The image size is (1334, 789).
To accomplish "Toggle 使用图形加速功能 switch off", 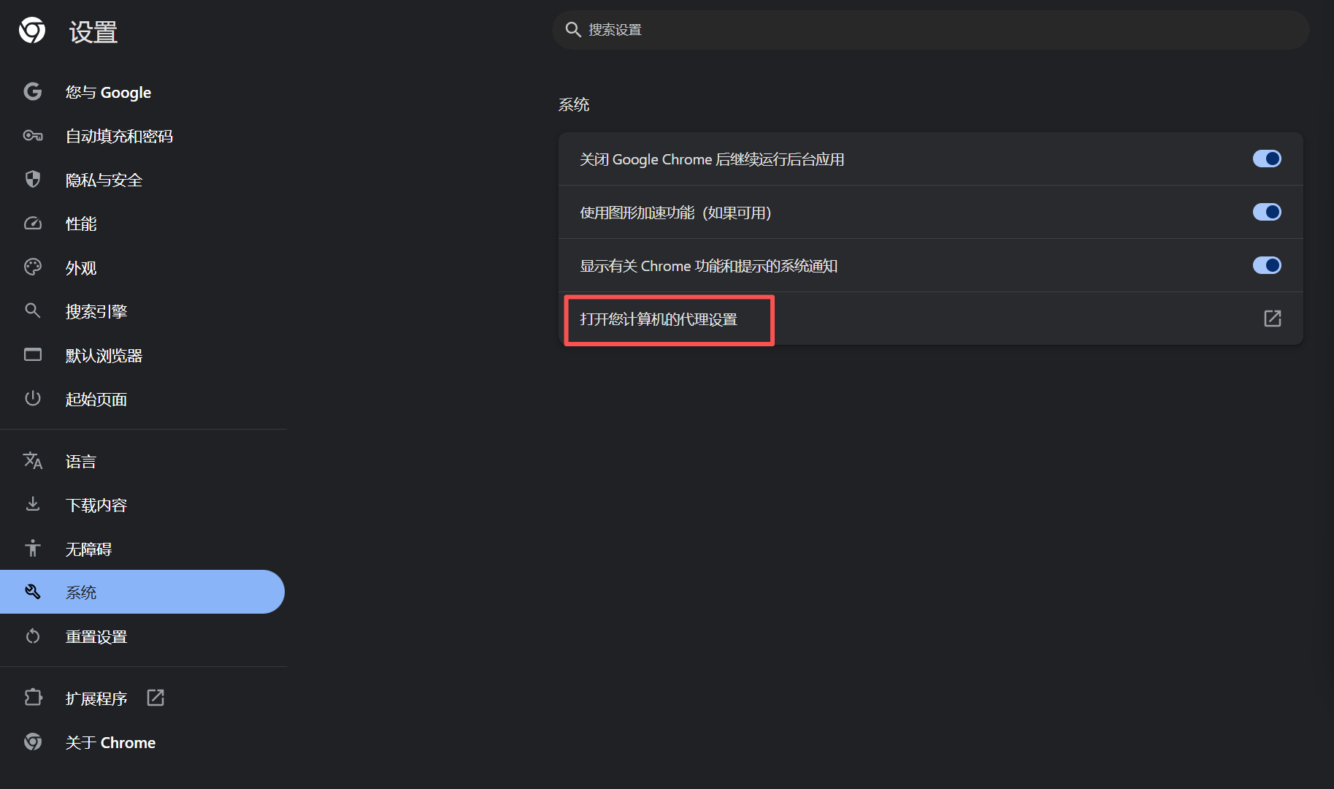I will point(1266,212).
